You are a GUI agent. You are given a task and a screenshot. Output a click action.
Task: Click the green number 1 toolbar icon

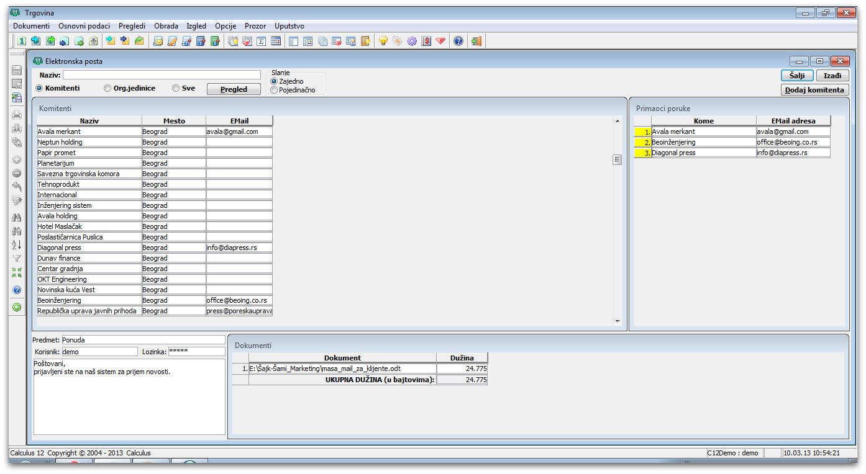coord(22,41)
